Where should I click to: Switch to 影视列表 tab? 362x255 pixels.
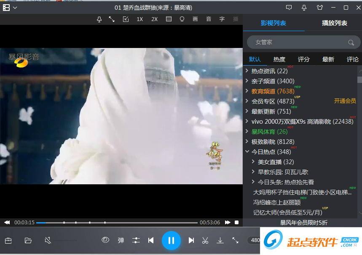274,23
